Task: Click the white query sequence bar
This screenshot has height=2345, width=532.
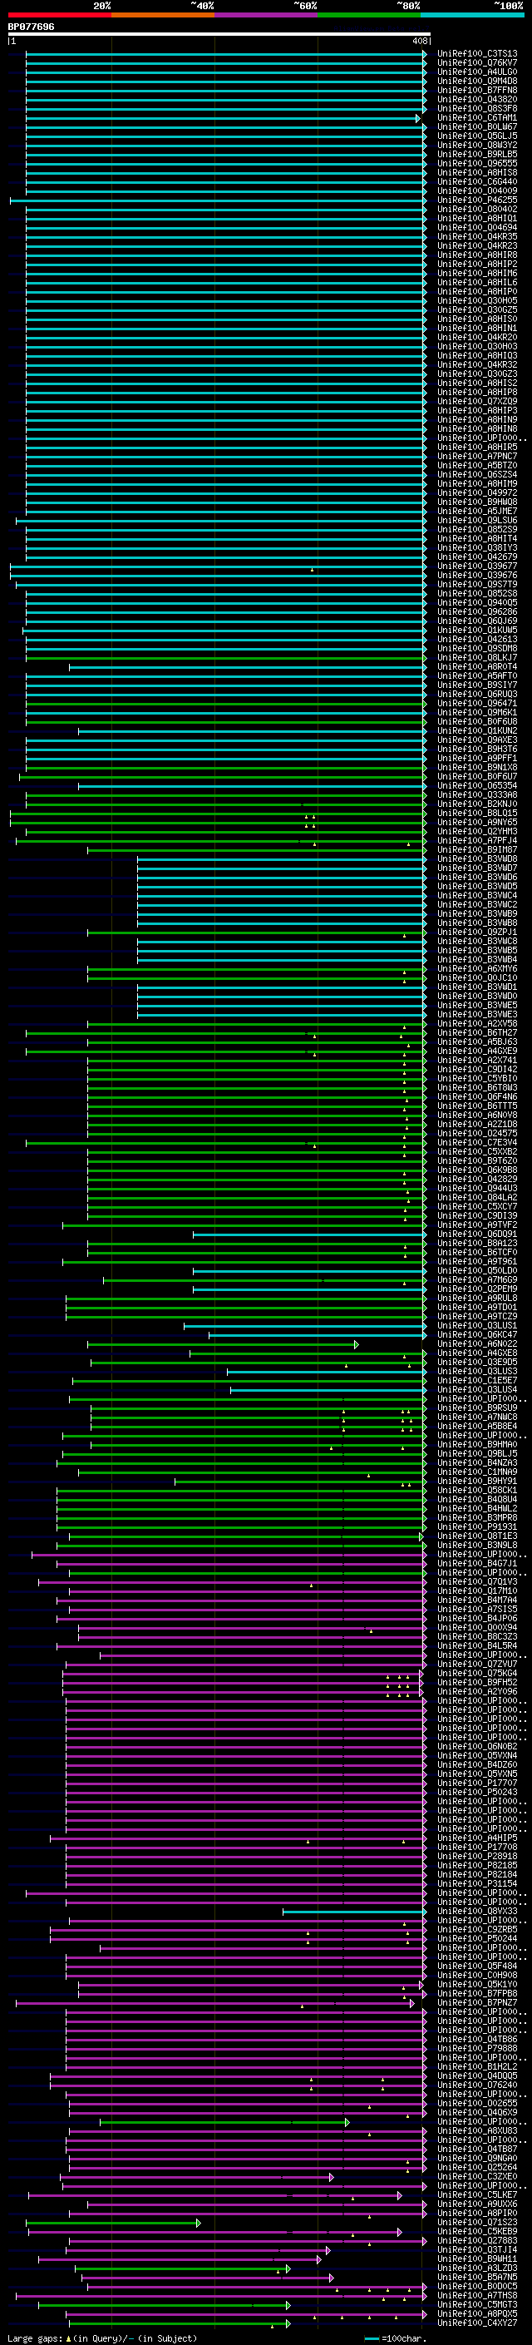Action: click(219, 33)
